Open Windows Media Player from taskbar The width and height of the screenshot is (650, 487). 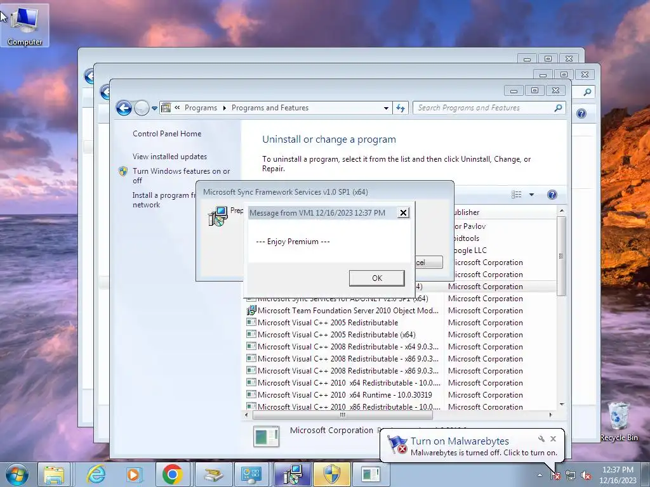(134, 474)
